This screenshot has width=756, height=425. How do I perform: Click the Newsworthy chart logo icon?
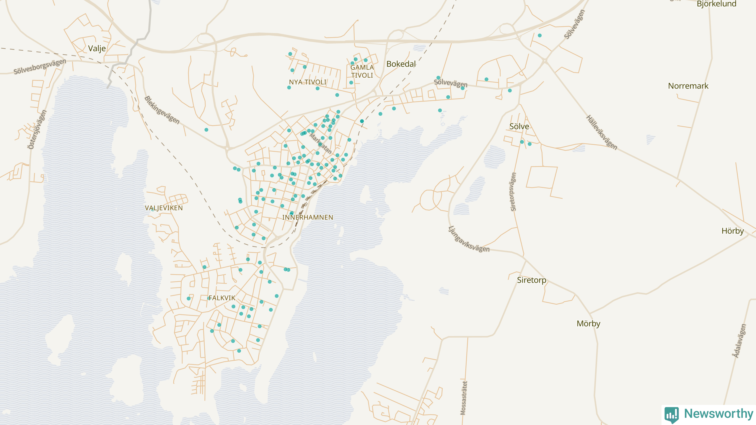pos(672,414)
